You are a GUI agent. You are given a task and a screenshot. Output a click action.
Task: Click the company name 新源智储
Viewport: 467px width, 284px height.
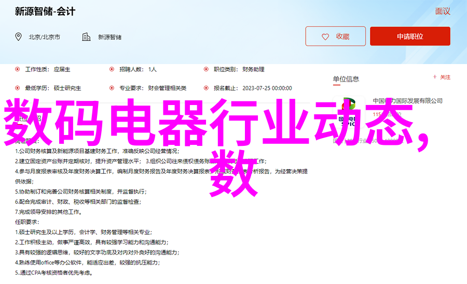pyautogui.click(x=109, y=37)
